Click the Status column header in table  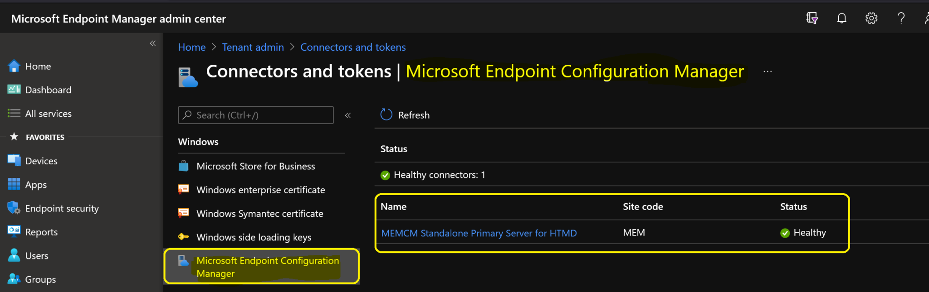point(793,206)
